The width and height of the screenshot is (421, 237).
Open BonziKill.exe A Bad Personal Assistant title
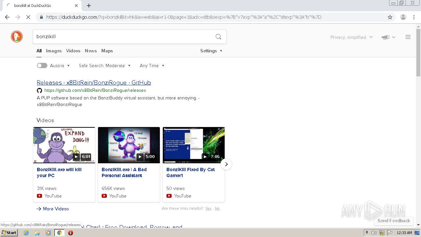124,172
